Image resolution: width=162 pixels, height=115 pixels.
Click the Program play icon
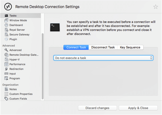pyautogui.click(x=6, y=78)
